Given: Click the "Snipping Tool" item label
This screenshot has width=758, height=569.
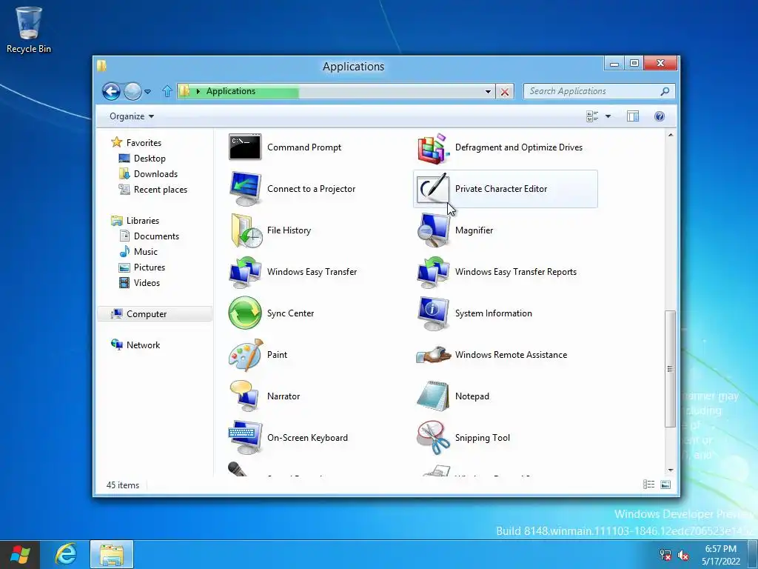Looking at the screenshot, I should [483, 437].
